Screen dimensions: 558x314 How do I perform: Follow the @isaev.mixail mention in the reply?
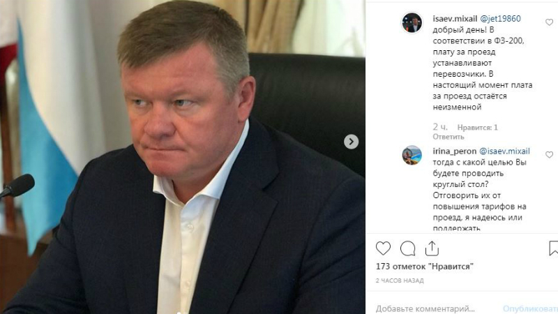[x=504, y=151]
